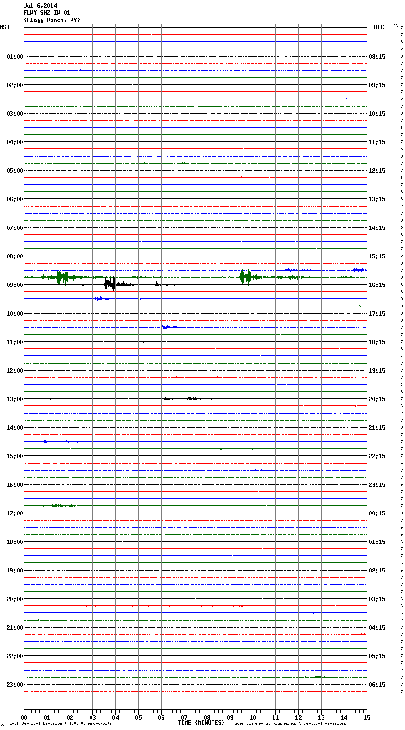Viewport: 405px width, 730px height.
Task: Select the station code 'FLWY SHZ IW 01'
Action: tap(47, 13)
